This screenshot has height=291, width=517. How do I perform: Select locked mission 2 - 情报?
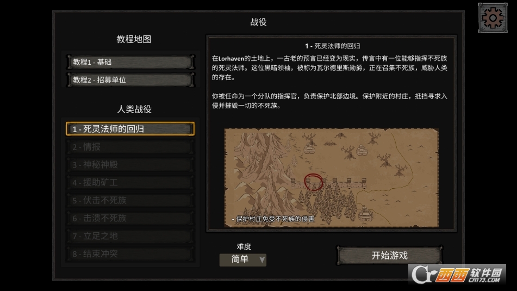[x=130, y=147]
